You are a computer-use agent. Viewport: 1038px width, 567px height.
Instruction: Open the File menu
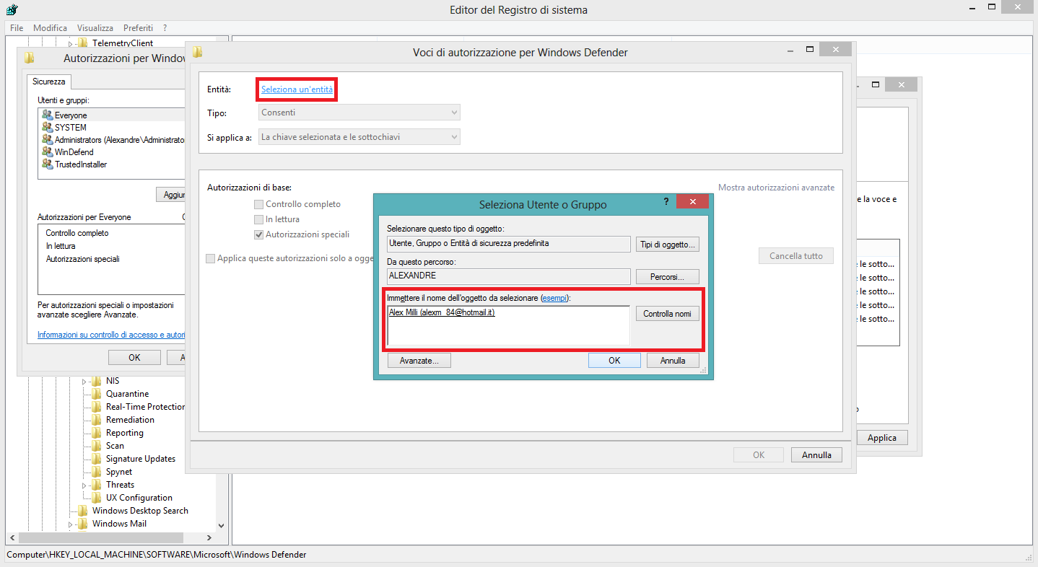click(17, 27)
